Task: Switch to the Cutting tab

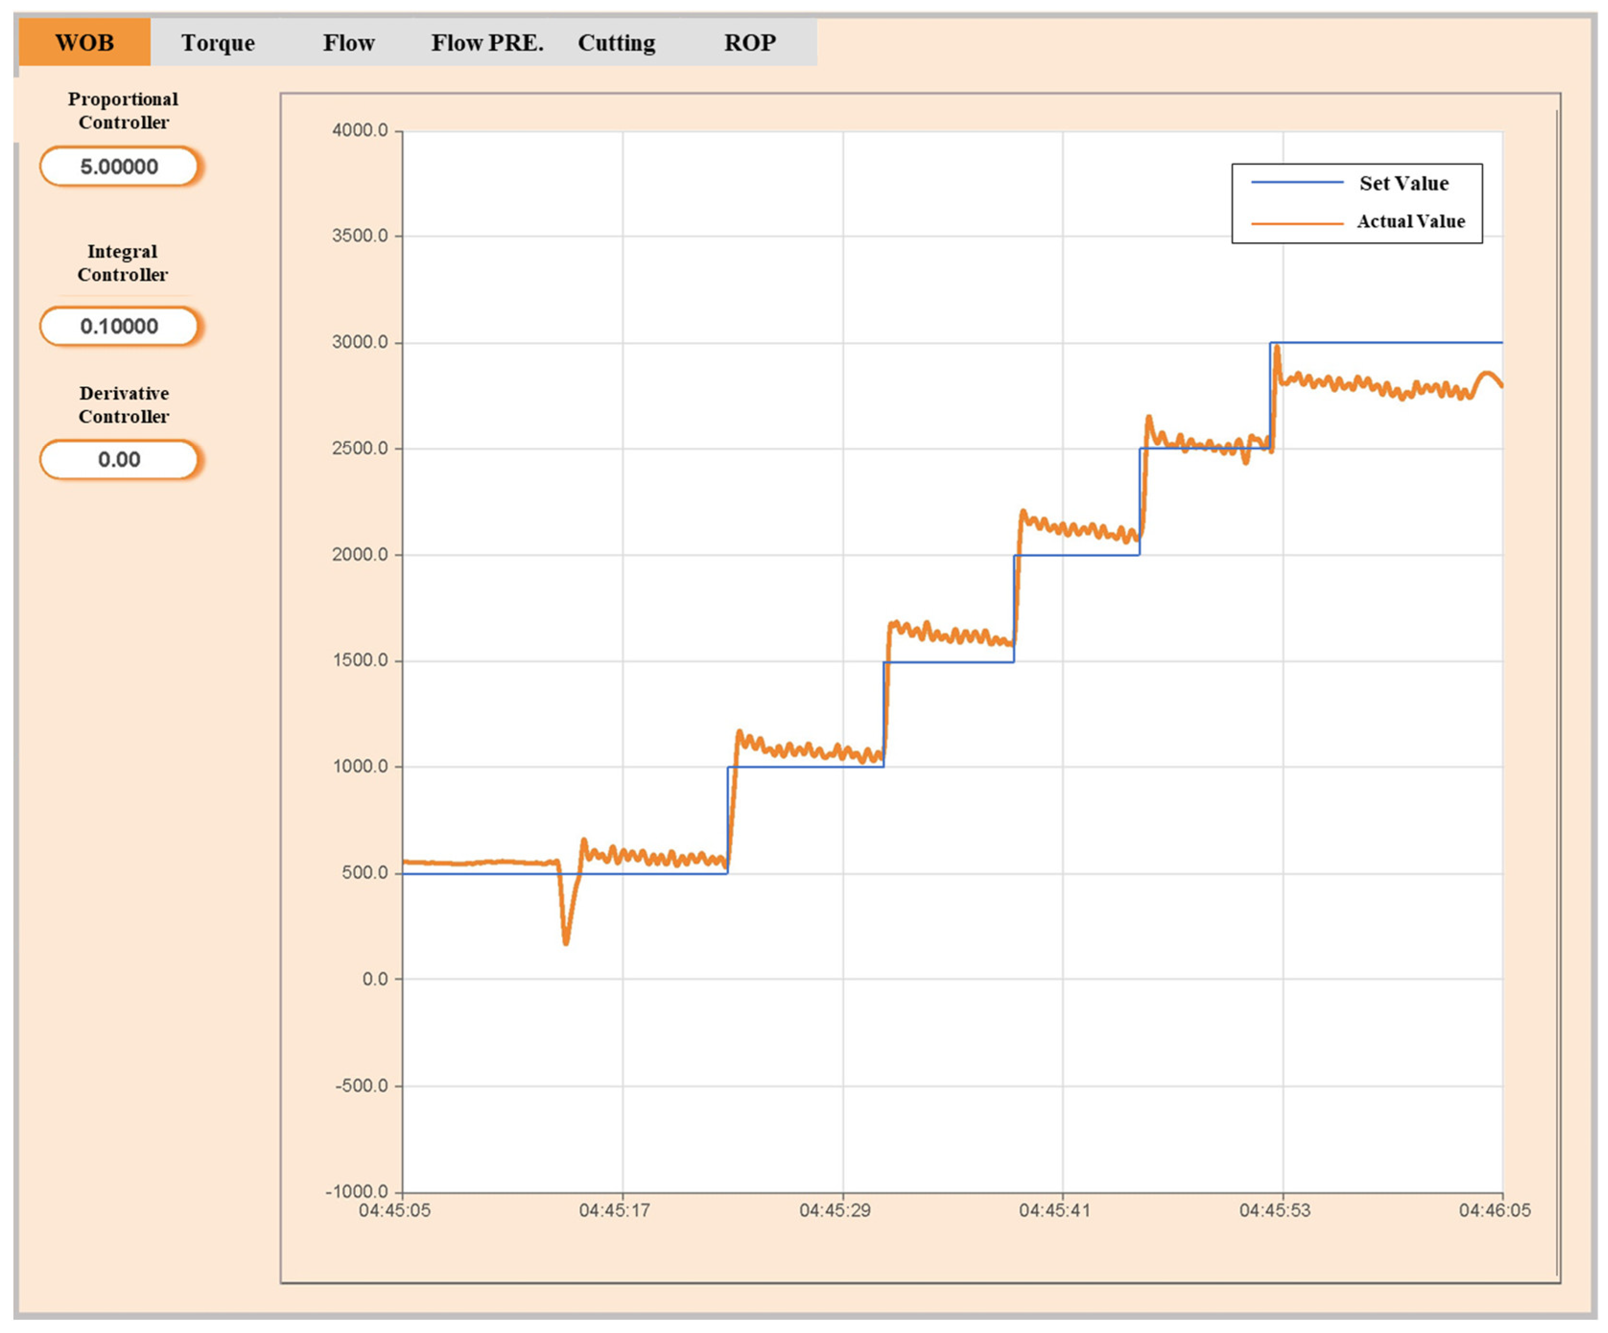Action: [x=616, y=43]
